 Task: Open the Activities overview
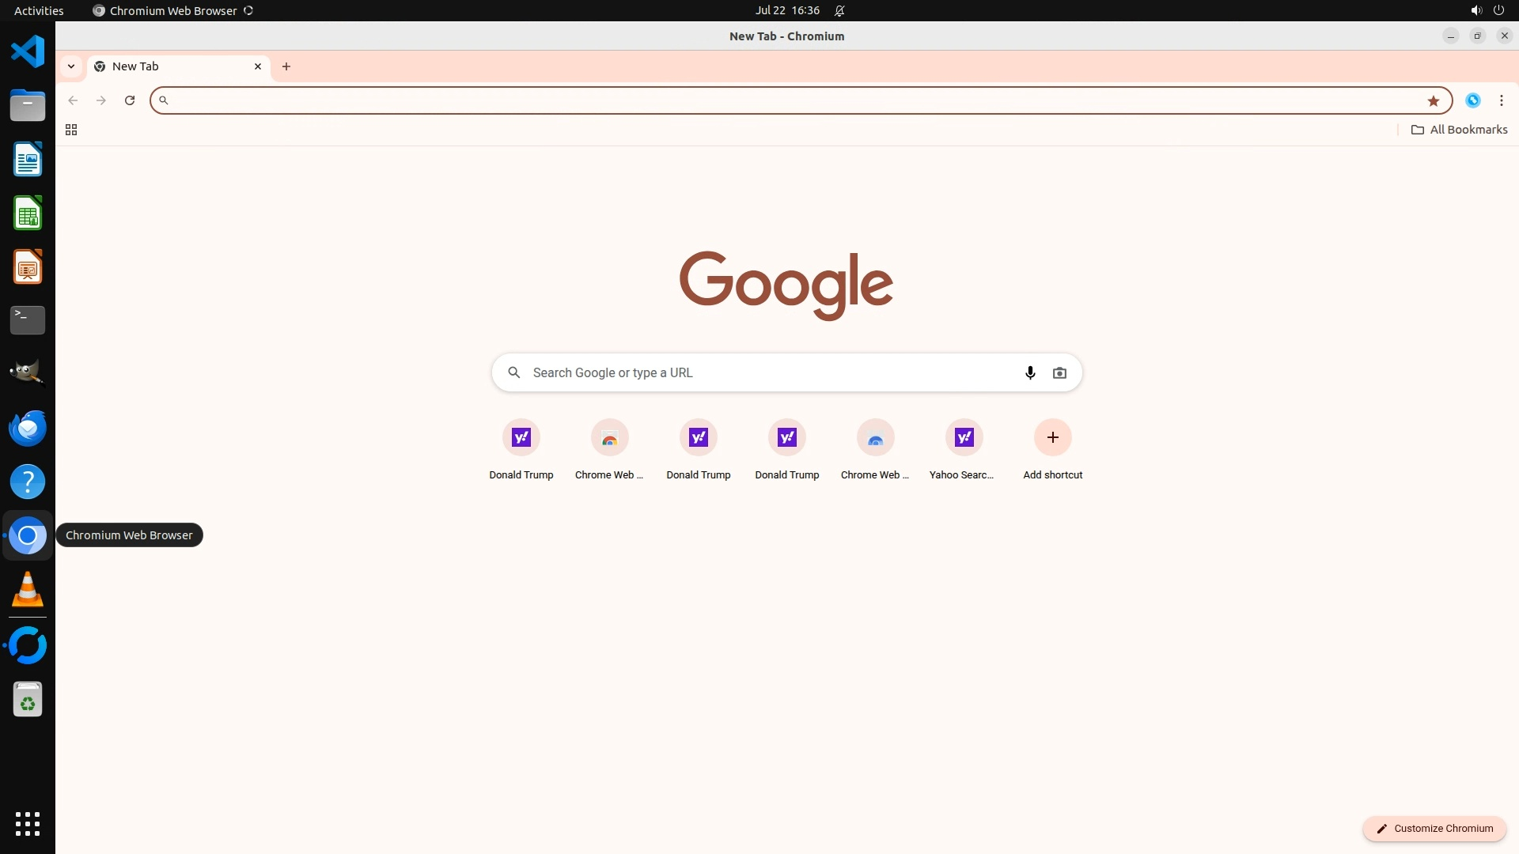[39, 10]
